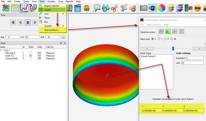Screen dimensions: 206x121
Task: Click the ... button beside End field
Action: click(x=63, y=37)
